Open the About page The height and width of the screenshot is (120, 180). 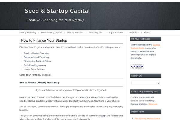tap(147, 32)
